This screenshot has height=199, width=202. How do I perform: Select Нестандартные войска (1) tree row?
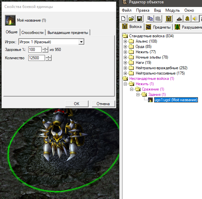(x=152, y=79)
